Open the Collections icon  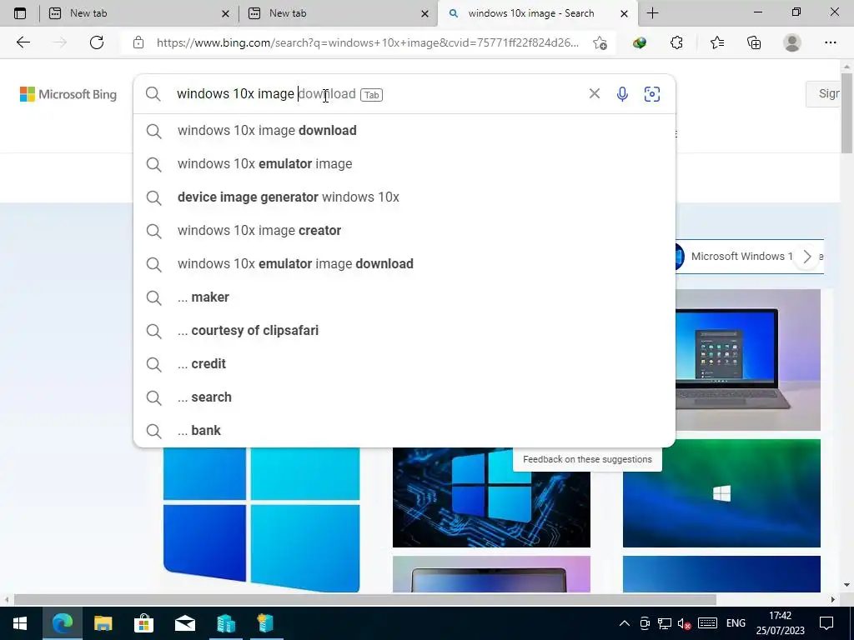[x=754, y=42]
